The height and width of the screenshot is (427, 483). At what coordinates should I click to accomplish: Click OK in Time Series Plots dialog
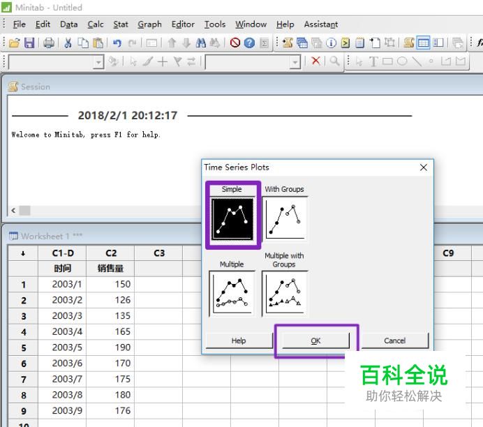(x=315, y=340)
